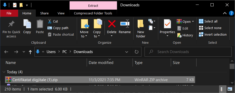Switch to the View tab
235x93 pixels.
point(61,13)
